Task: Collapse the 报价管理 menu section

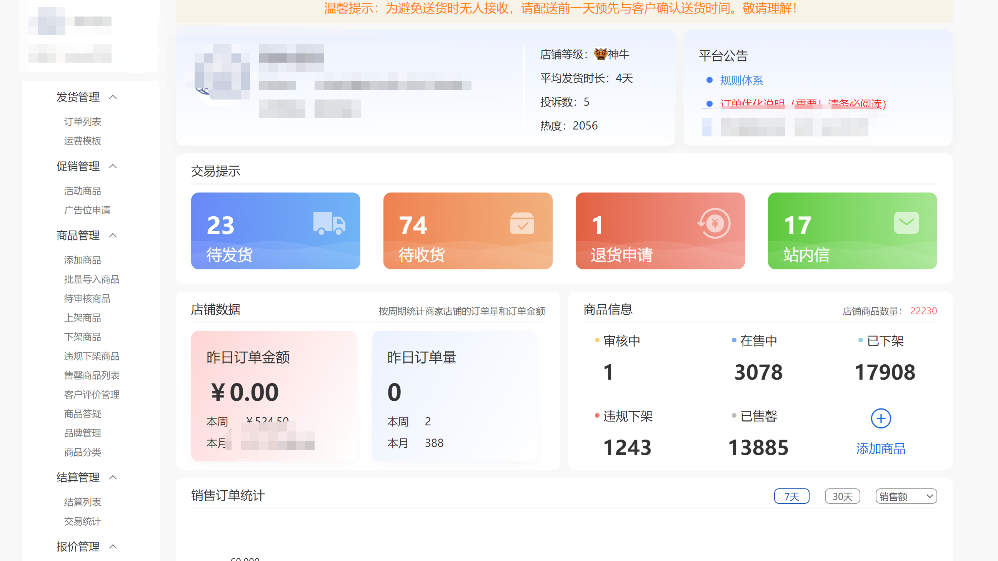Action: tap(113, 547)
